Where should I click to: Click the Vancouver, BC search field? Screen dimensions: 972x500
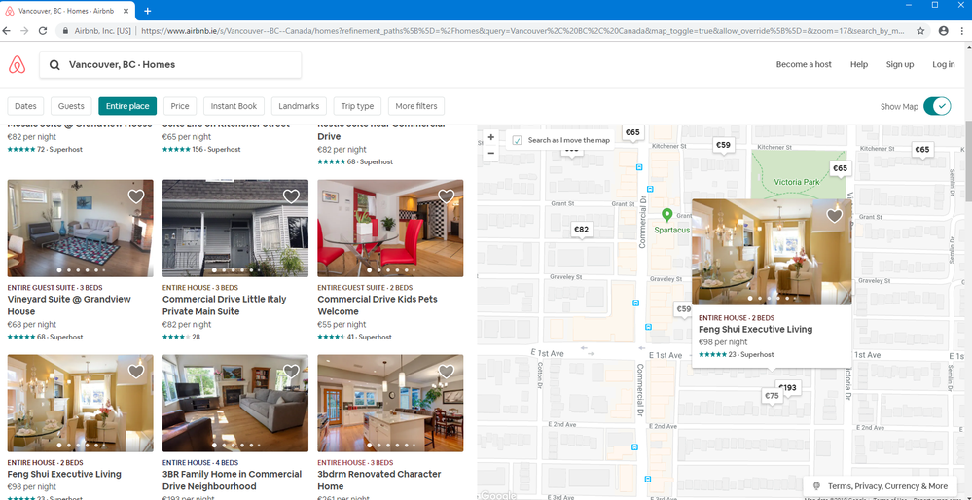[170, 65]
